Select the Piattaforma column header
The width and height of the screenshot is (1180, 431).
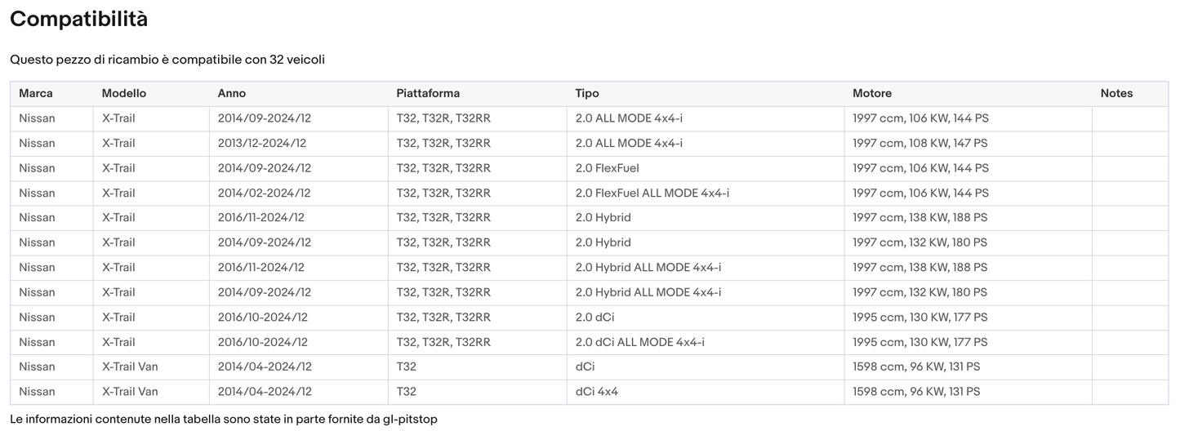click(x=428, y=93)
